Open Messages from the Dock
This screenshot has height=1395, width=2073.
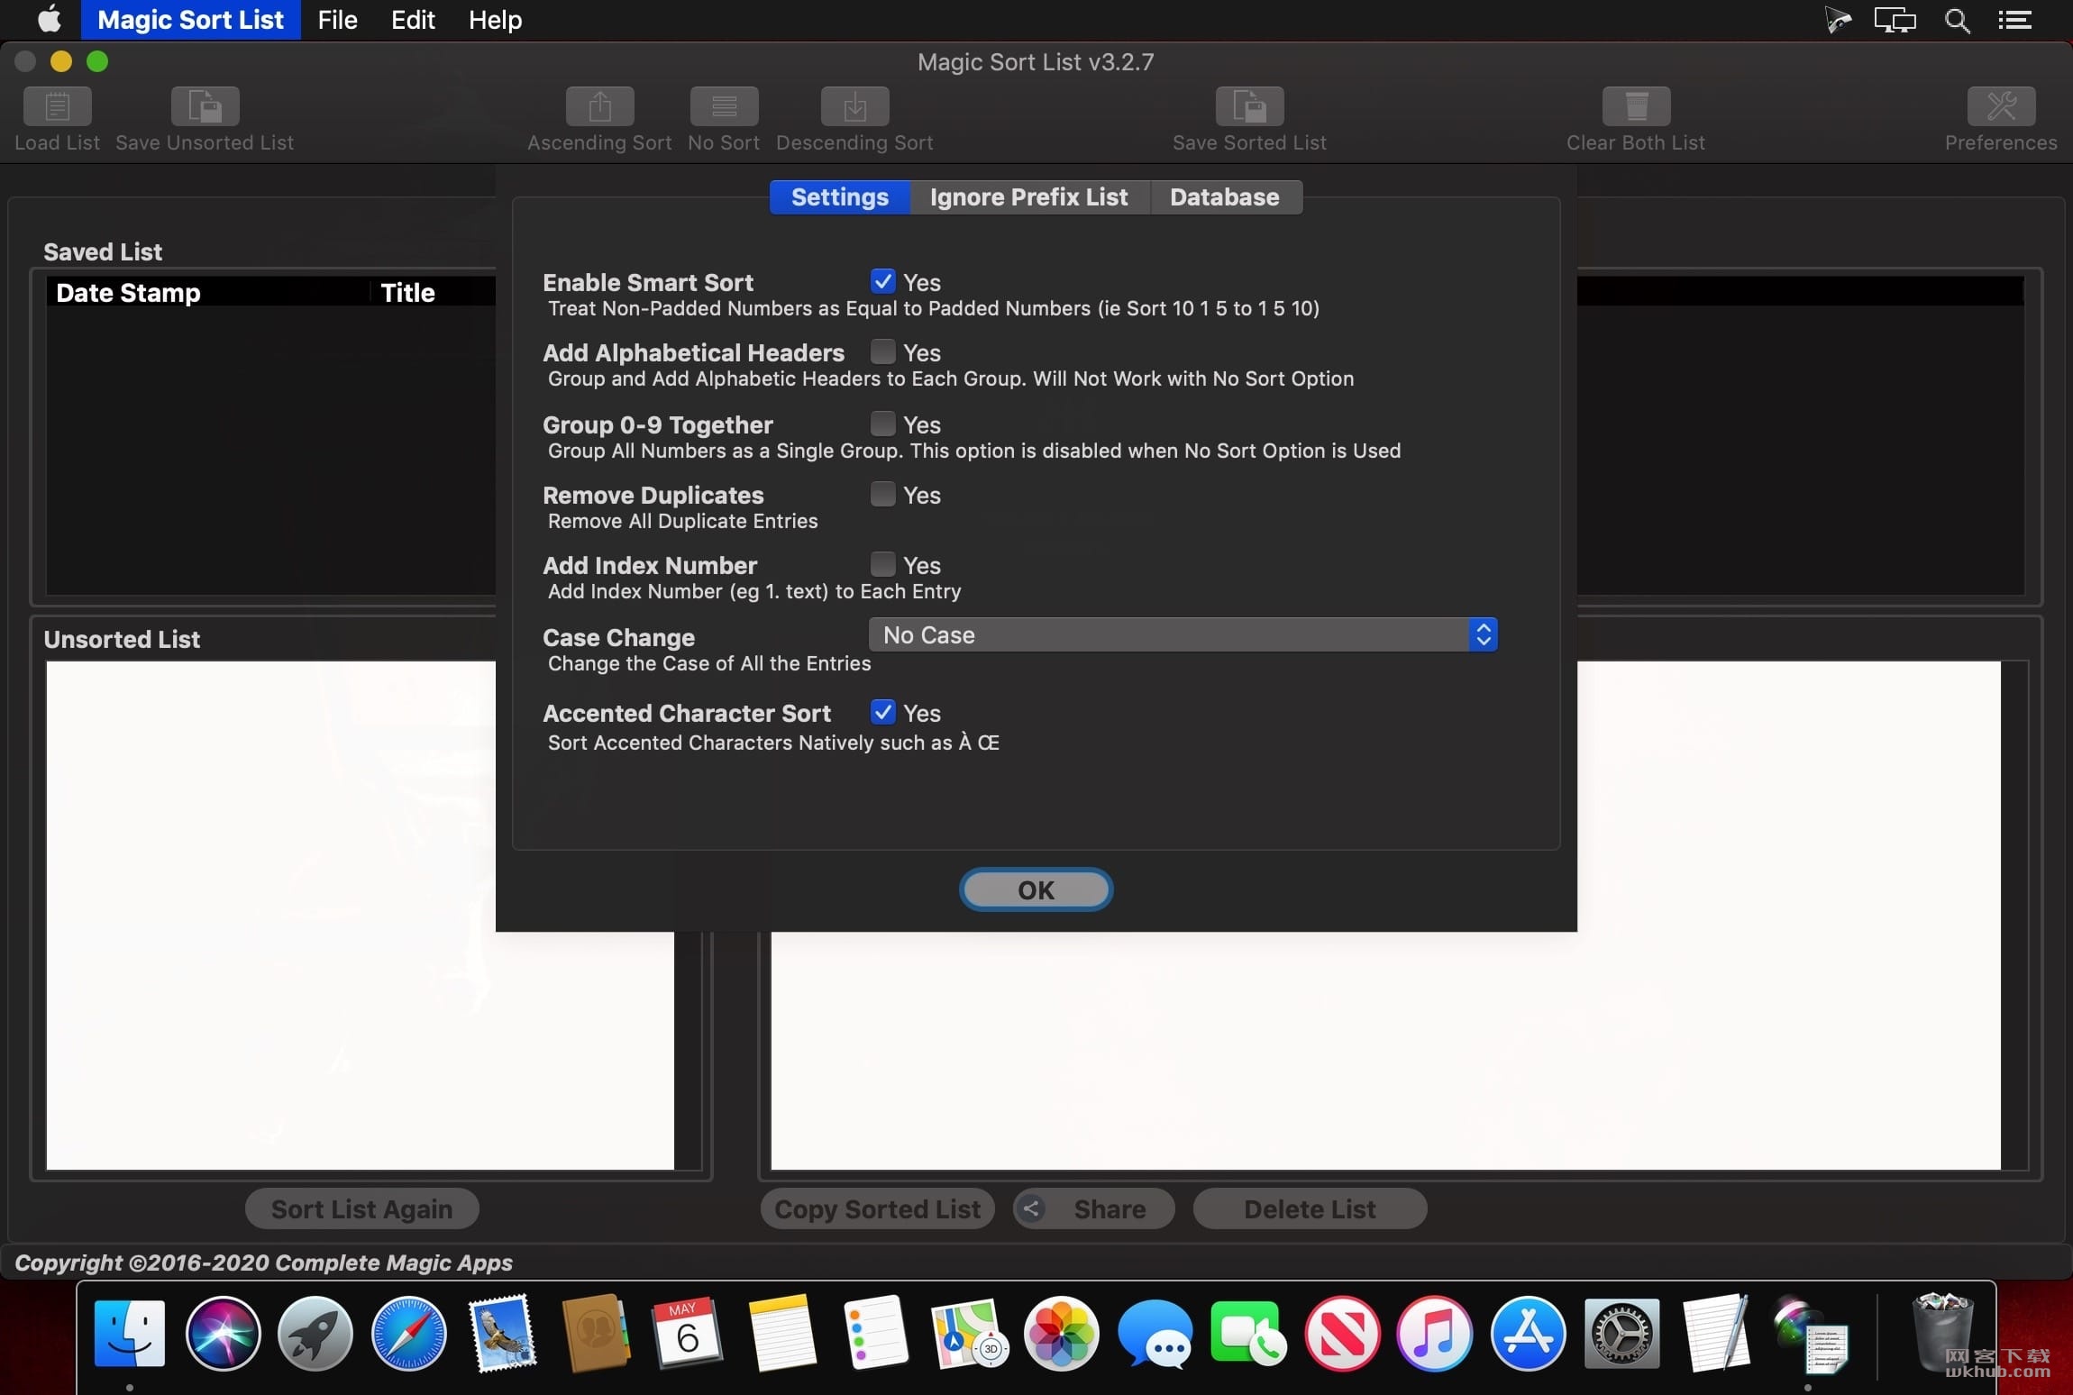(x=1155, y=1334)
